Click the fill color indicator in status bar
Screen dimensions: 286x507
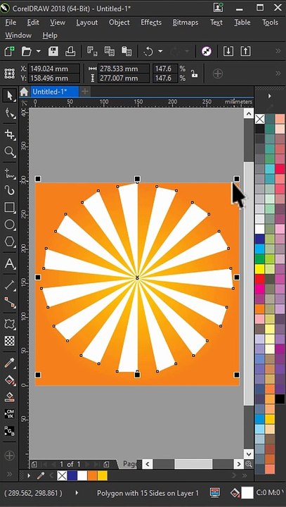pos(247,493)
